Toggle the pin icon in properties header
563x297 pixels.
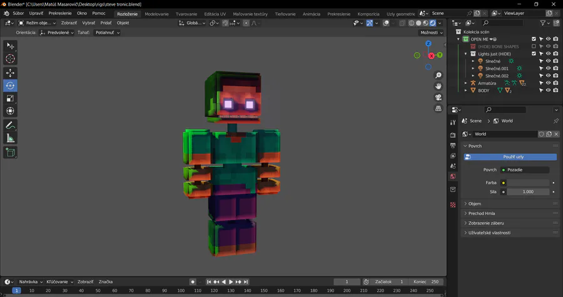coord(556,121)
